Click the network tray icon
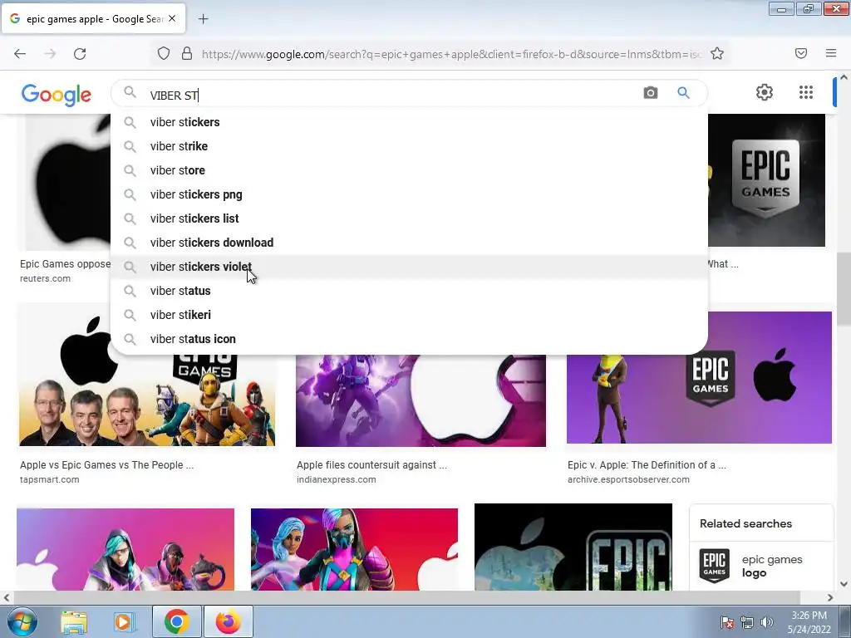Screen dimensions: 851x638 (x=747, y=622)
